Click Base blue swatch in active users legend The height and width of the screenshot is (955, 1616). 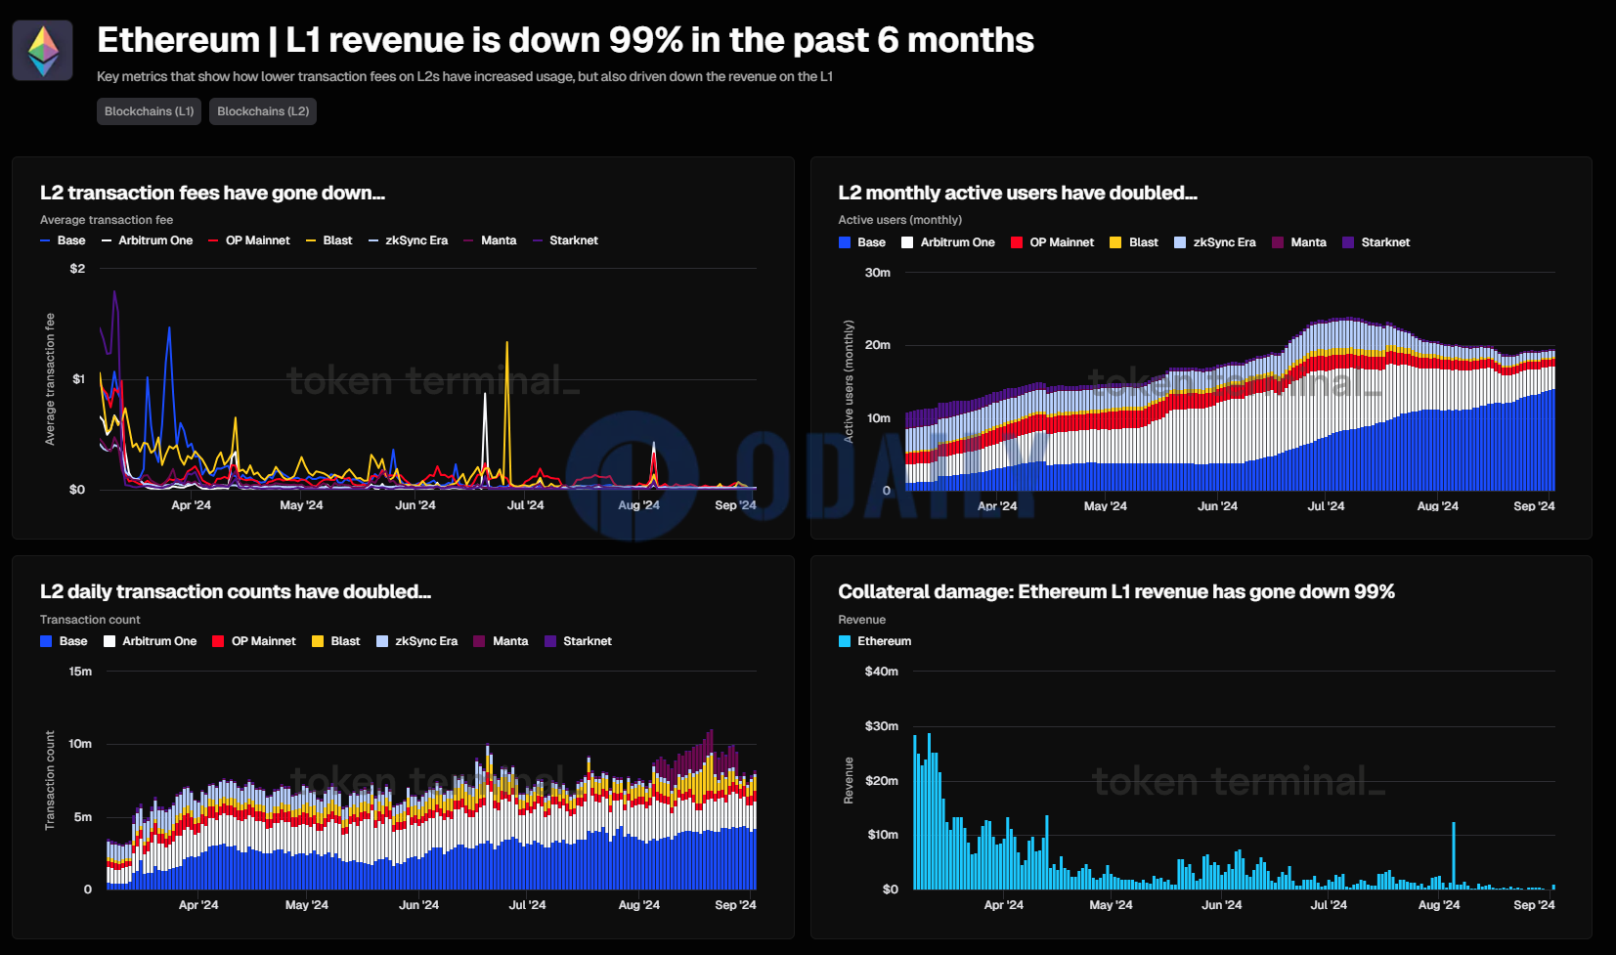pos(845,242)
